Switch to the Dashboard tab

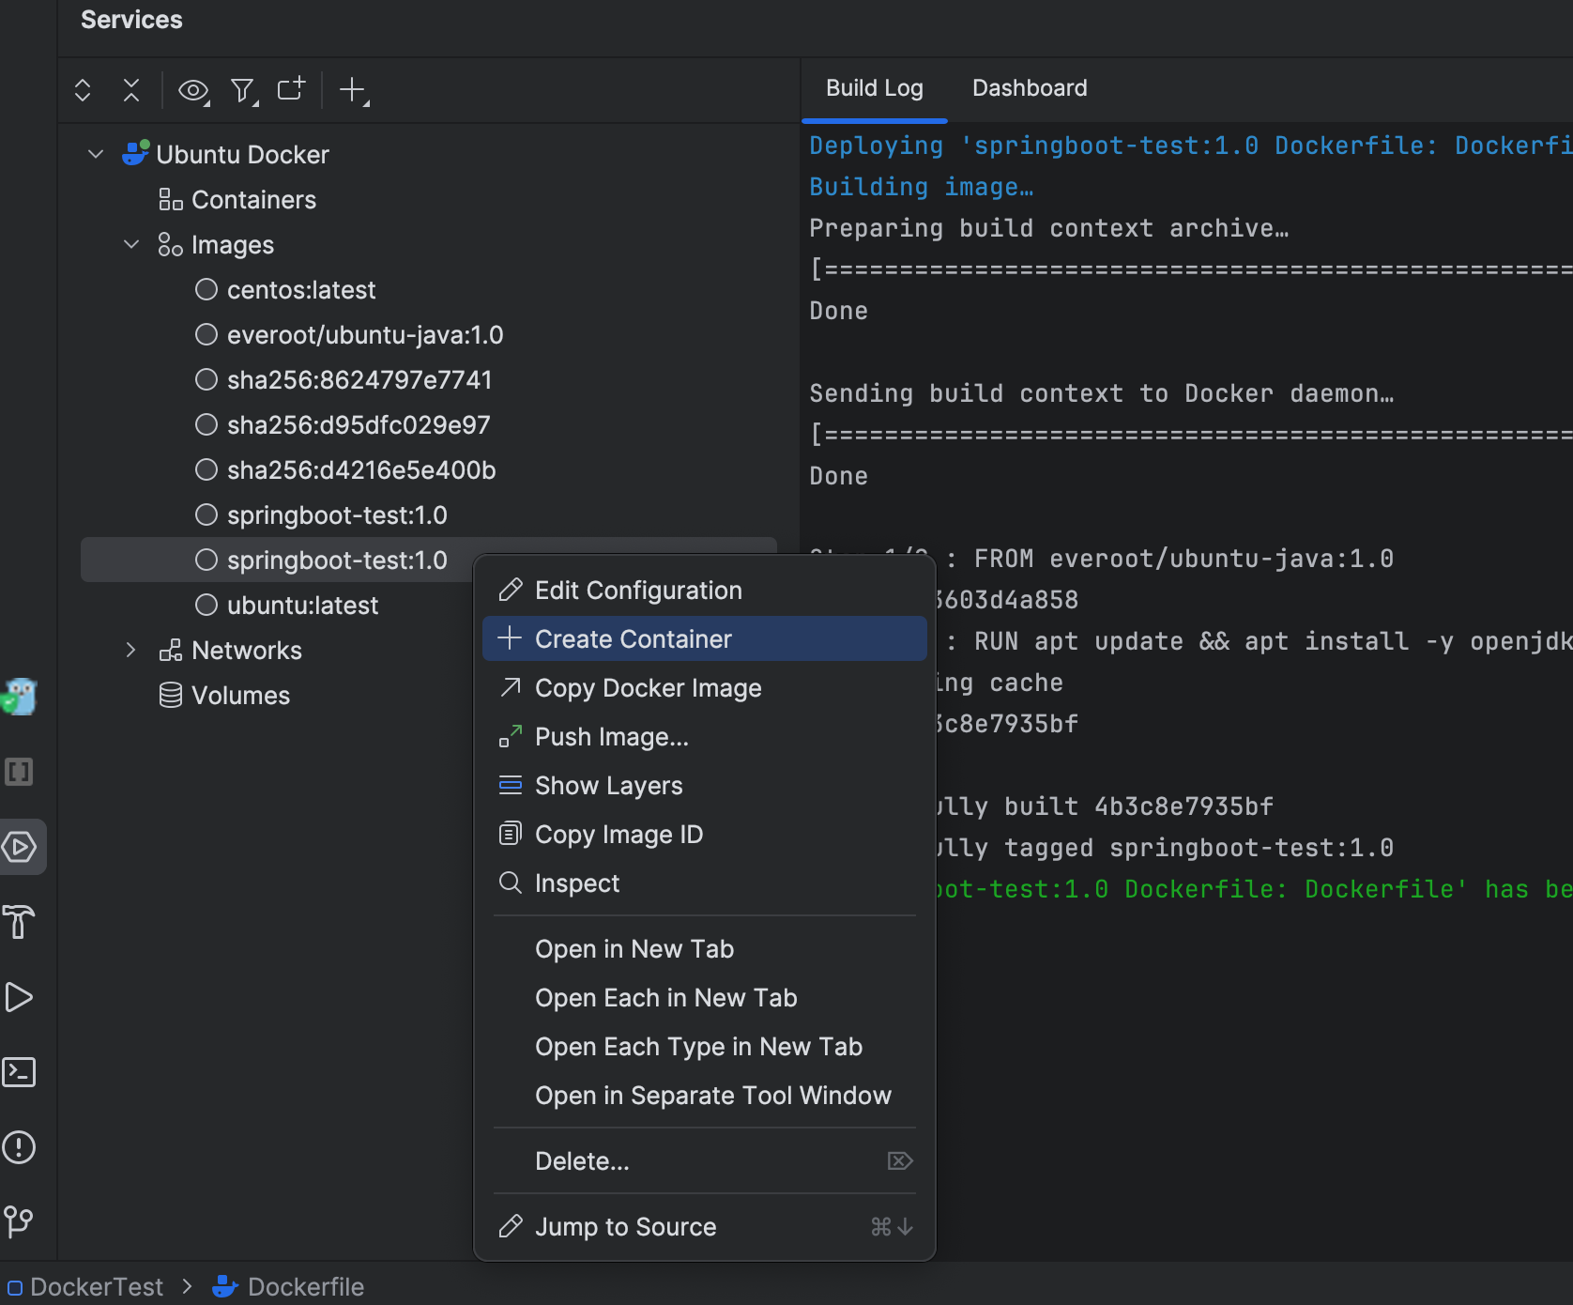tap(1030, 88)
